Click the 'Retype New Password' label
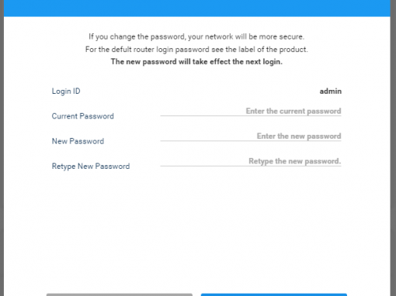The height and width of the screenshot is (296, 396). point(91,167)
